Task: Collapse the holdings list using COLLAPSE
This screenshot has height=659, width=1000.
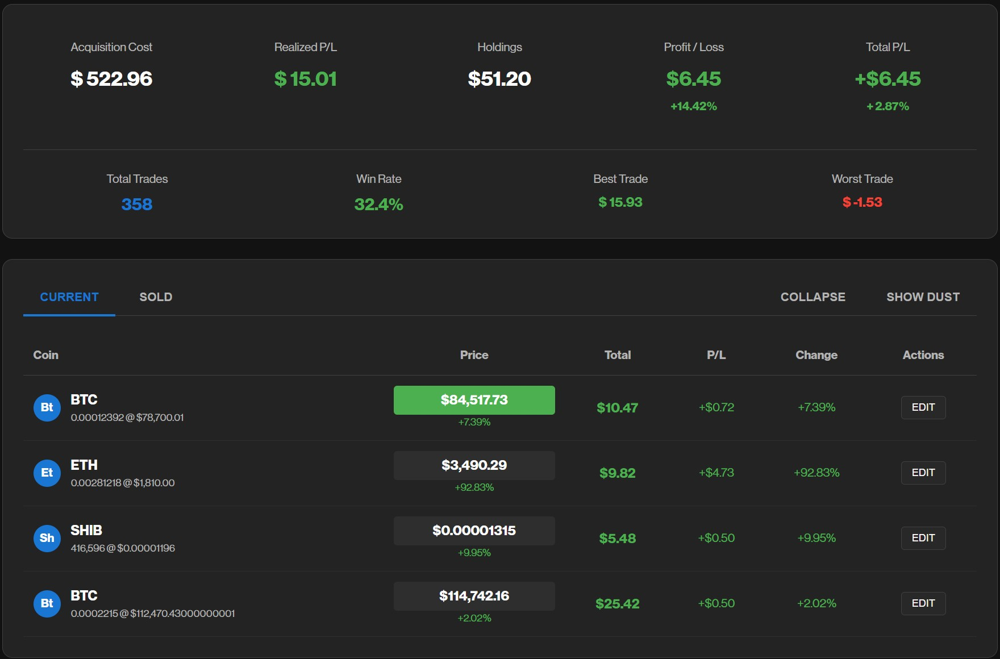Action: [x=813, y=297]
